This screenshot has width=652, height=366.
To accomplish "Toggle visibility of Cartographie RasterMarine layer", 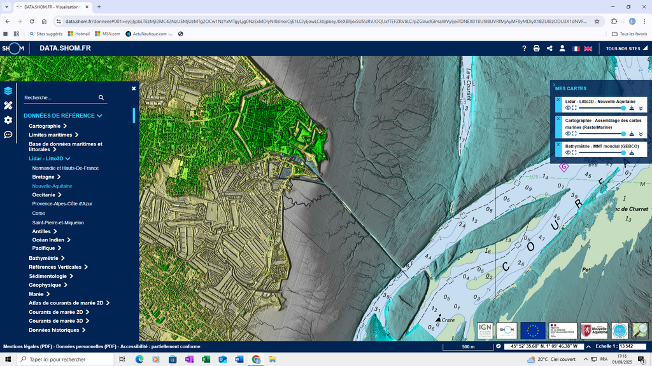I will 568,133.
